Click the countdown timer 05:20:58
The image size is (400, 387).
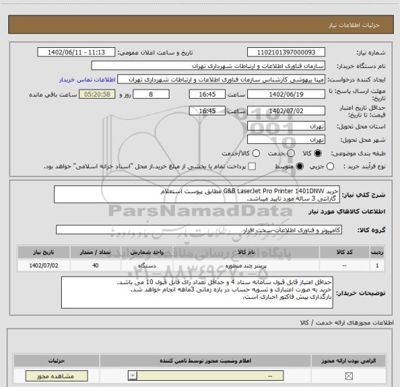97,94
